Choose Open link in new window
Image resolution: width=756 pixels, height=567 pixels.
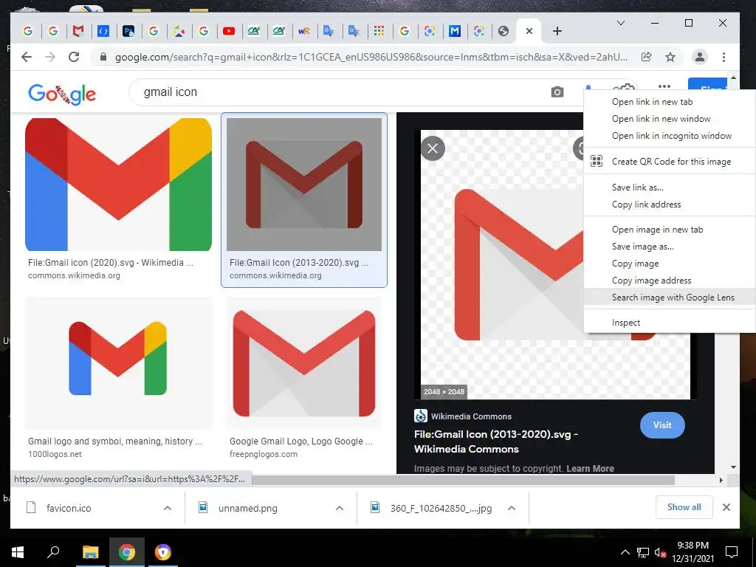[x=661, y=119]
